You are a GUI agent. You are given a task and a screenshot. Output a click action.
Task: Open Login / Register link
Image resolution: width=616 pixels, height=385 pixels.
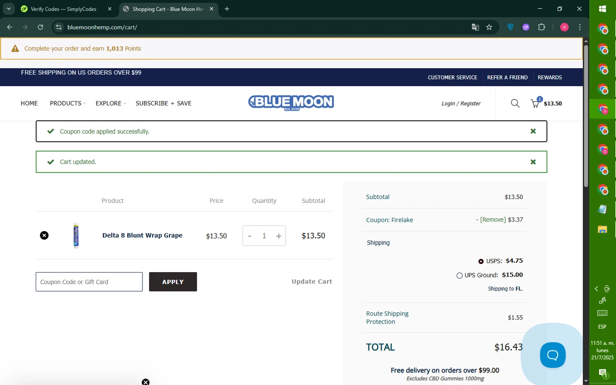461,103
